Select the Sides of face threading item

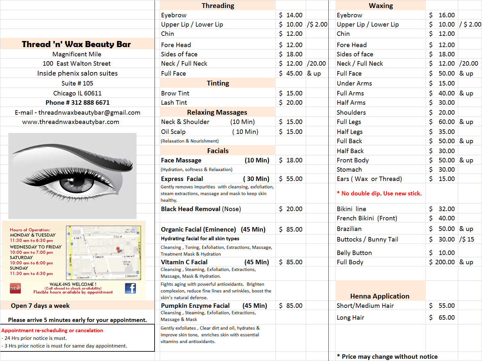pos(179,54)
